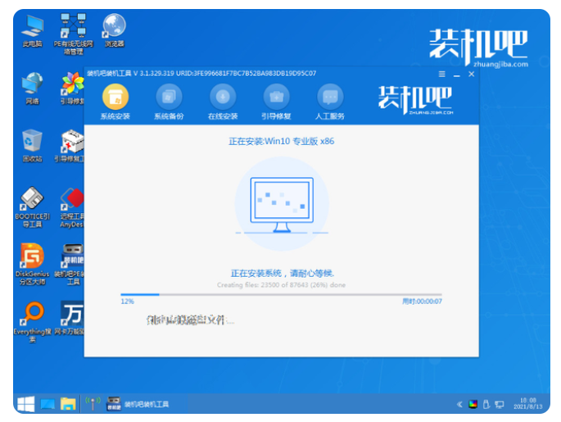Select the 系统安装 (System Install) tab icon
Image resolution: width=561 pixels, height=422 pixels.
click(x=115, y=97)
